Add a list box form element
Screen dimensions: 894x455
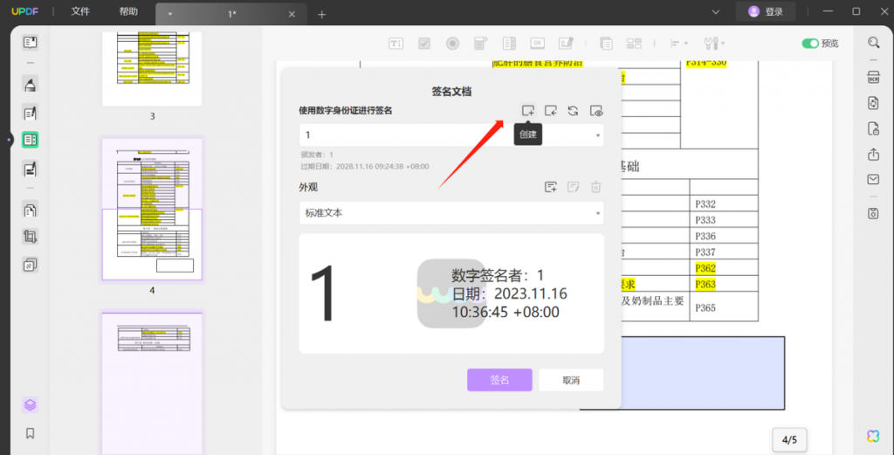[x=509, y=44]
